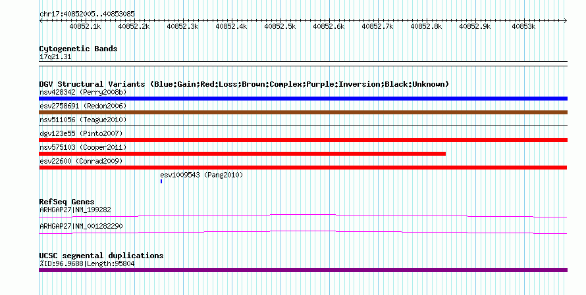This screenshot has width=586, height=295.
Task: Click the chr17:40852005..40853085 region label
Action: [87, 14]
